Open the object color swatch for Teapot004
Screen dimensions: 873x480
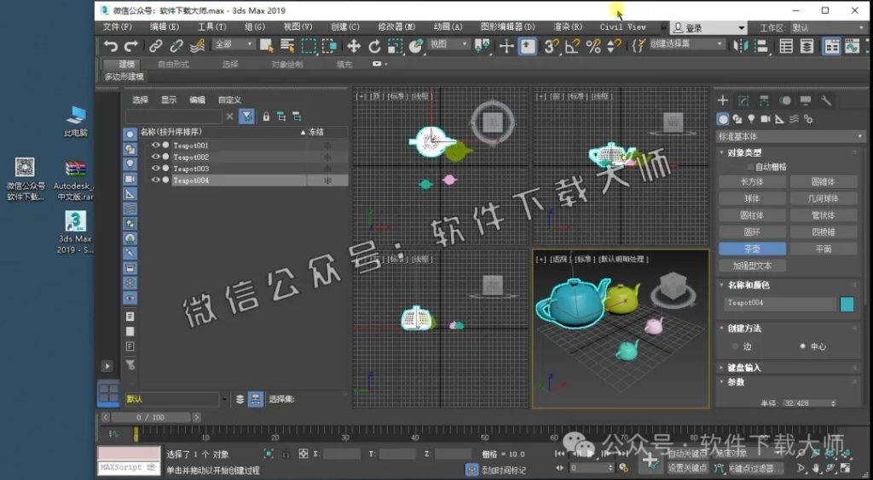click(847, 303)
